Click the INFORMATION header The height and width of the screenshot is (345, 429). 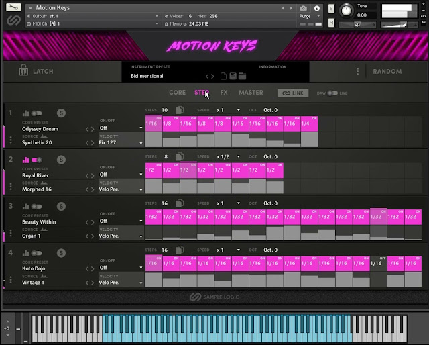(273, 67)
